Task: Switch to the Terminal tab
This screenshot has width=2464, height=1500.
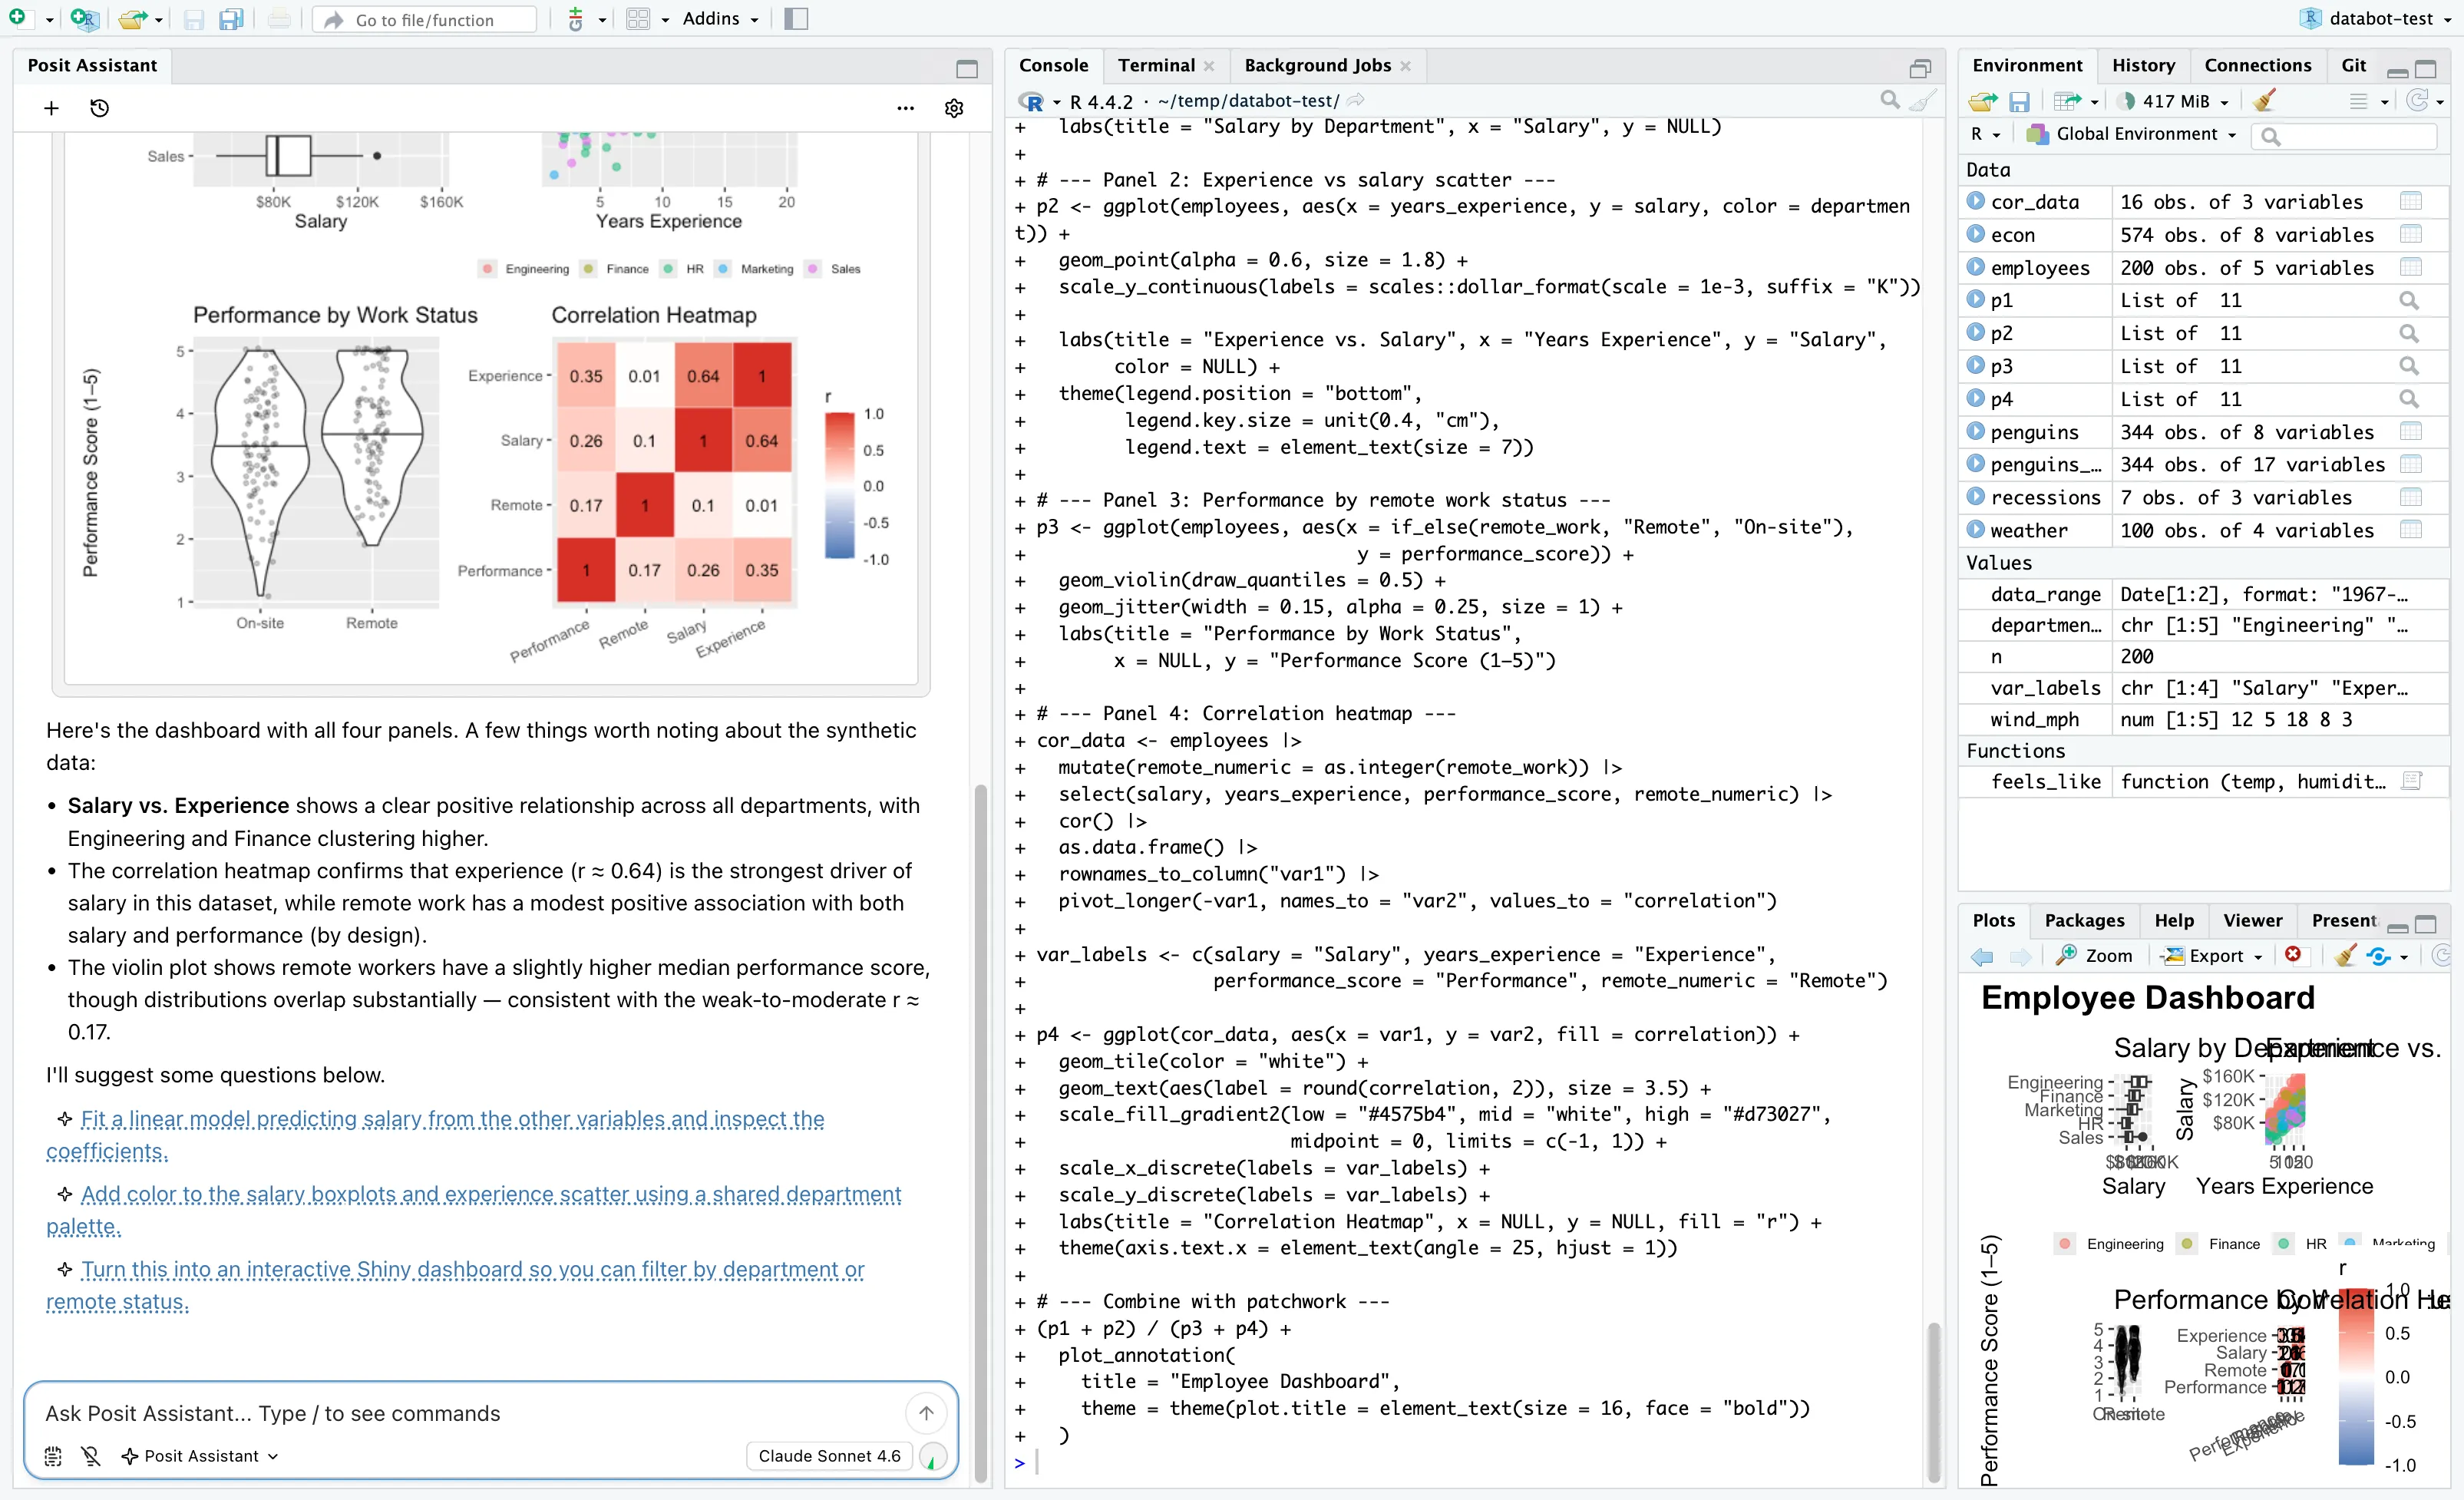Action: click(1157, 65)
